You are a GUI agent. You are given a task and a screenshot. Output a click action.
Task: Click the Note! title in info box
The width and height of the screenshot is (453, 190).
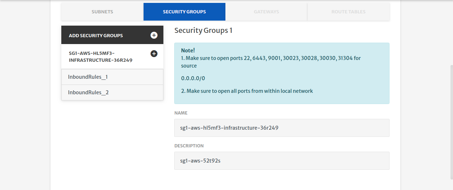click(x=188, y=51)
